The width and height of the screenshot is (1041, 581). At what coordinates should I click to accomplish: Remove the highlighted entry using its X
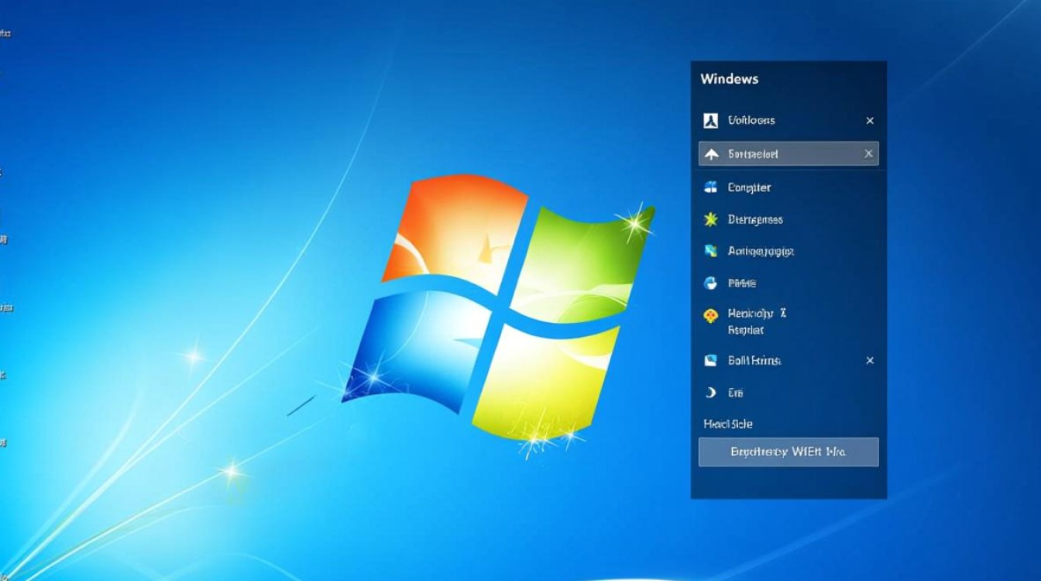click(869, 153)
